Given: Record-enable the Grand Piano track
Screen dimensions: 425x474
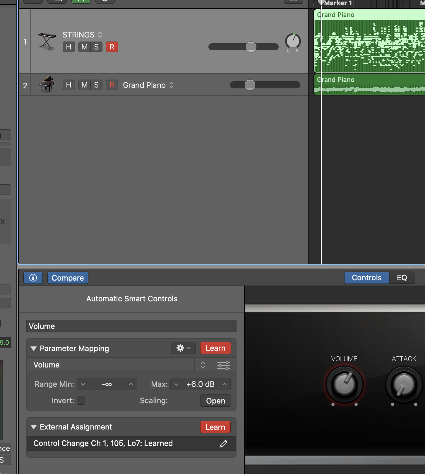Looking at the screenshot, I should [112, 85].
